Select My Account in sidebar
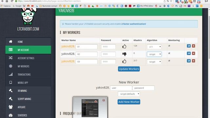 (x=28, y=50)
